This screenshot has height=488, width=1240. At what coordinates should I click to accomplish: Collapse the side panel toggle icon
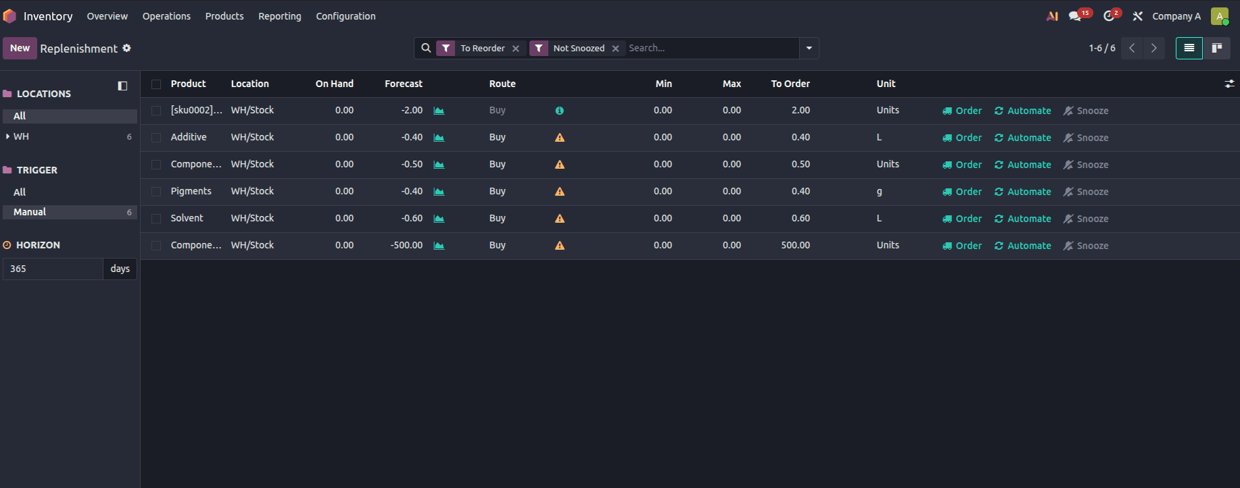point(122,86)
